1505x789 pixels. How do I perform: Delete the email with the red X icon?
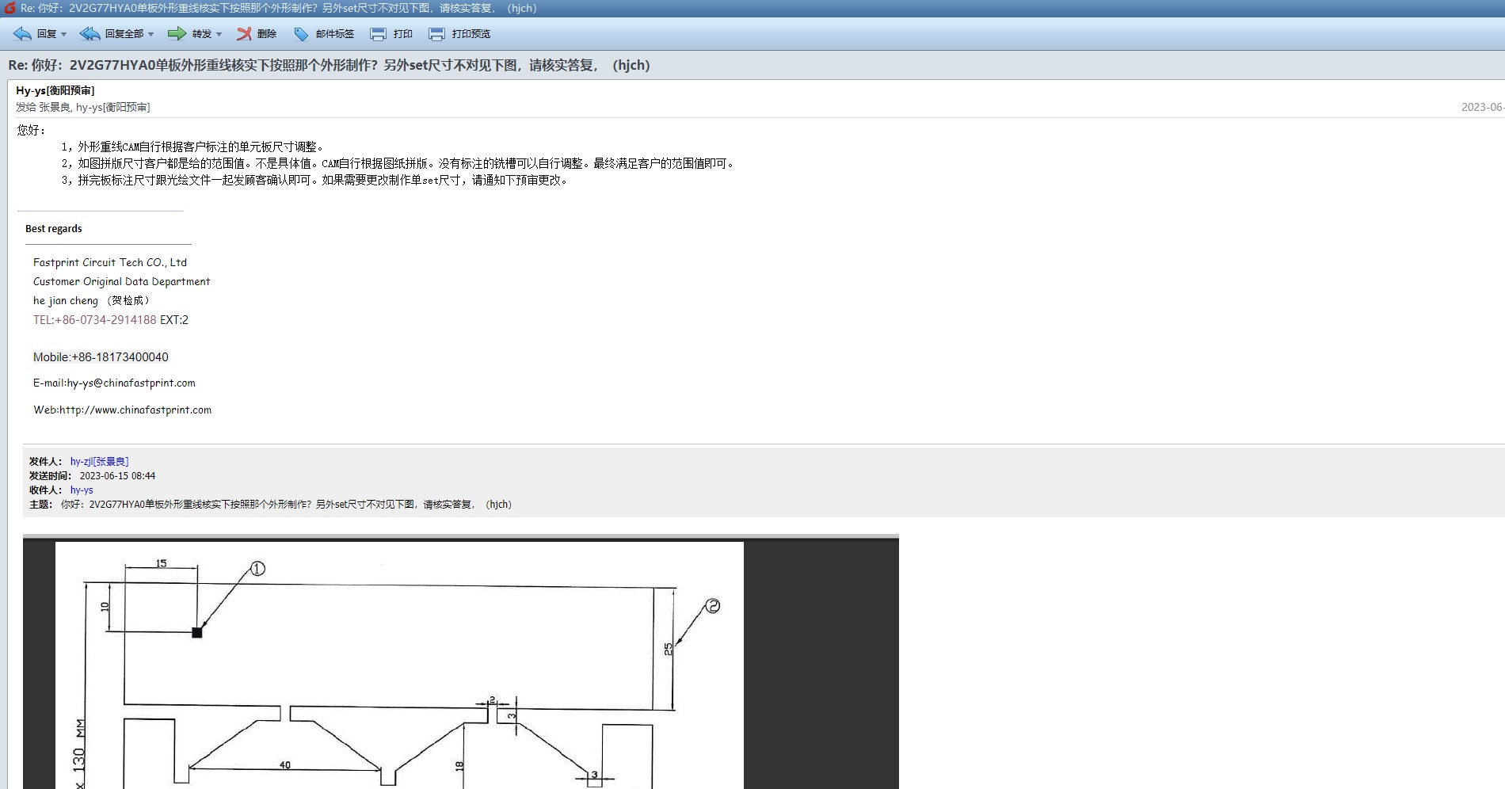(x=244, y=34)
